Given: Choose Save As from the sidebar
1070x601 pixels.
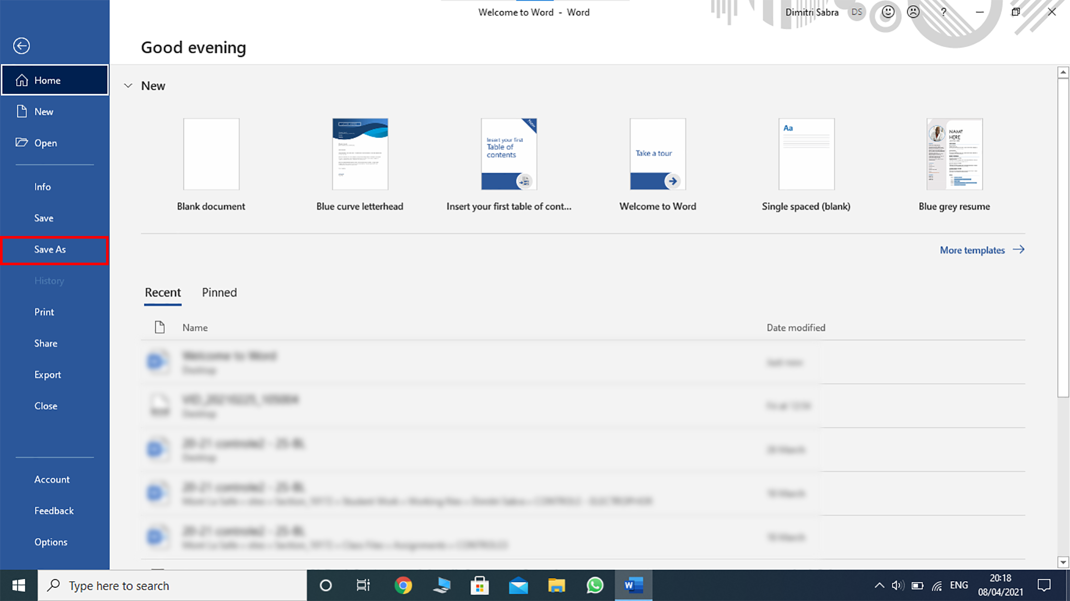Looking at the screenshot, I should [x=50, y=249].
